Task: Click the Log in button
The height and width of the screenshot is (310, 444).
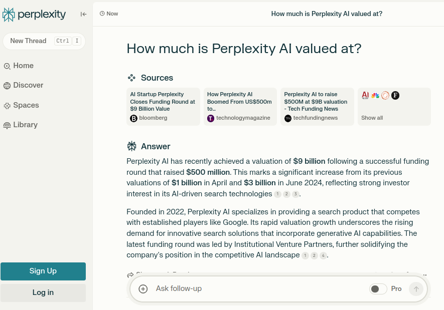Action: (43, 292)
